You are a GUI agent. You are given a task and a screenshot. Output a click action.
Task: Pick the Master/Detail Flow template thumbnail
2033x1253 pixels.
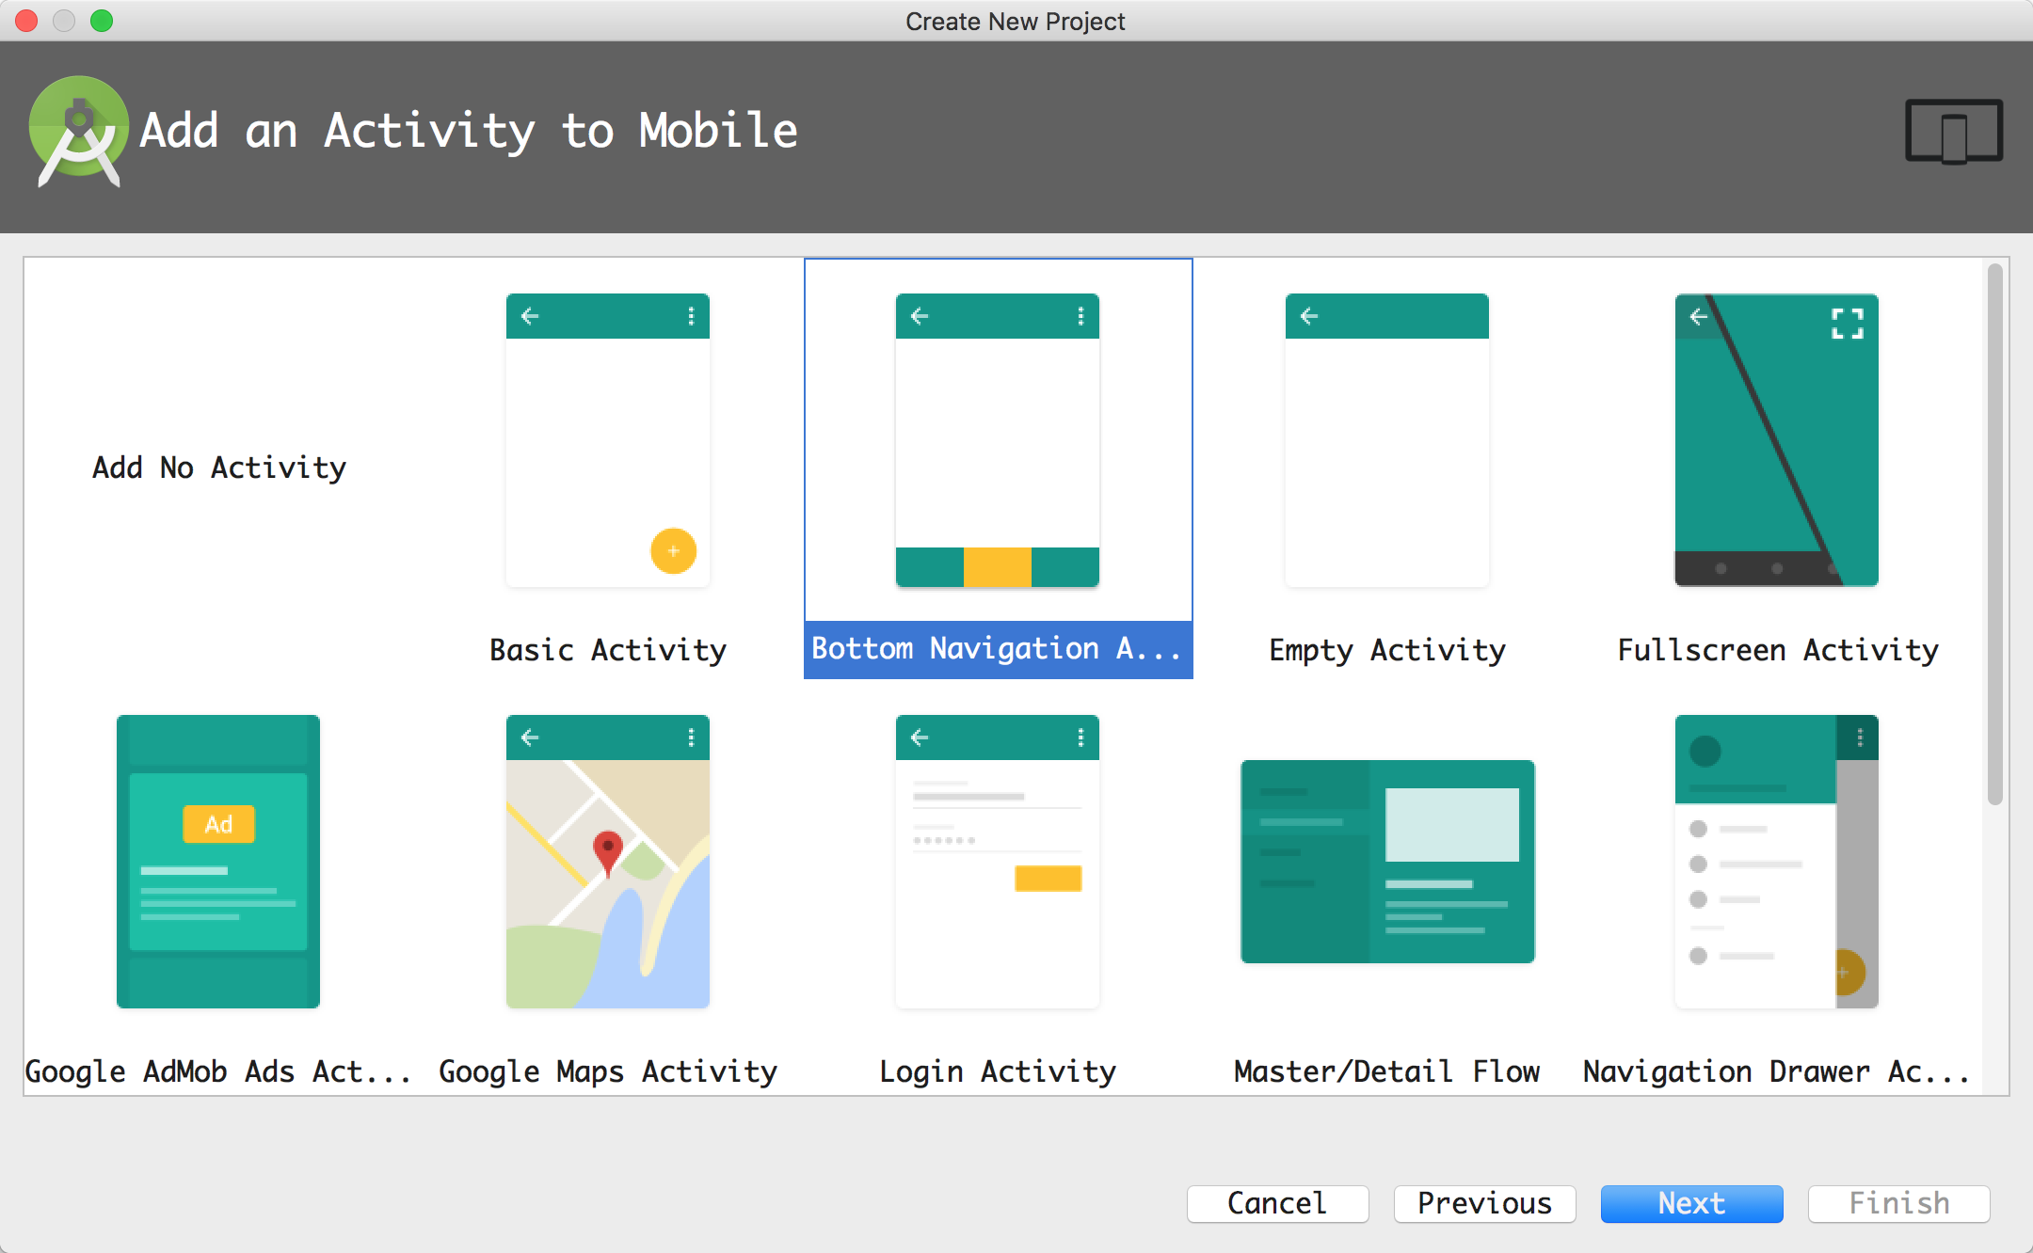coord(1387,862)
